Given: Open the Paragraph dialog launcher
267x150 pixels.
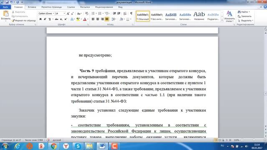Looking at the screenshot, I should coord(133,25).
